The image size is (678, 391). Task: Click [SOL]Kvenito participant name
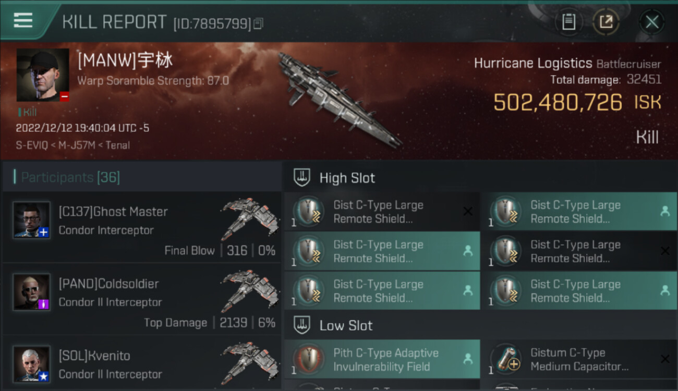tap(94, 356)
